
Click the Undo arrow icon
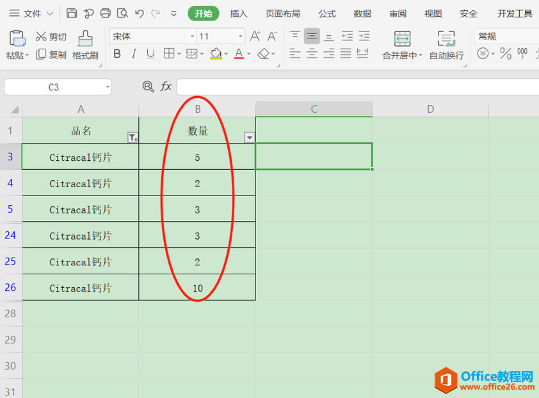tap(139, 13)
